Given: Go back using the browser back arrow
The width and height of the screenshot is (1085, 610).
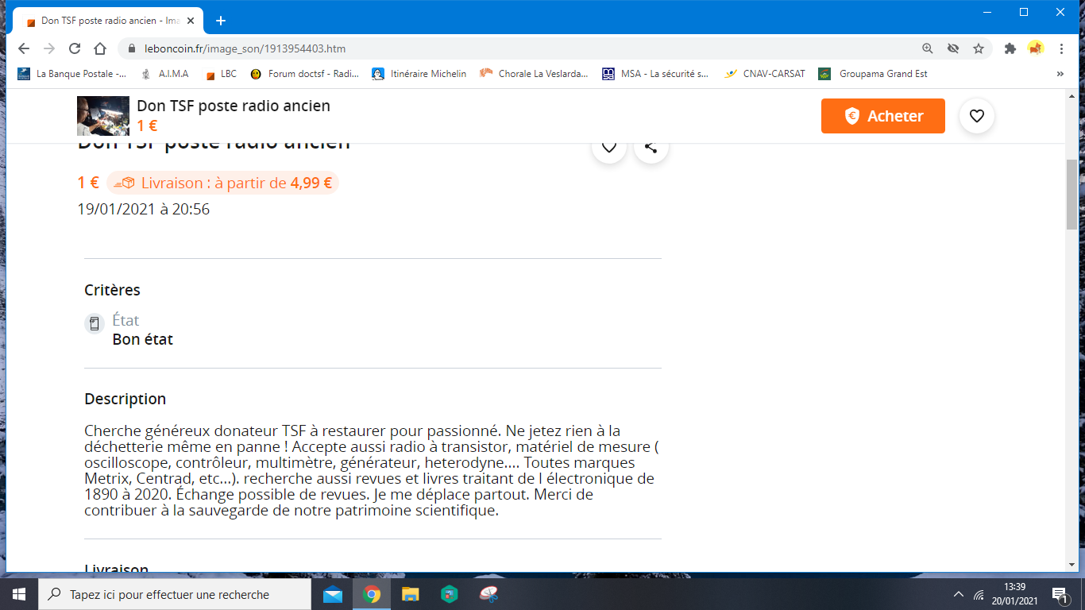Looking at the screenshot, I should click(x=24, y=48).
